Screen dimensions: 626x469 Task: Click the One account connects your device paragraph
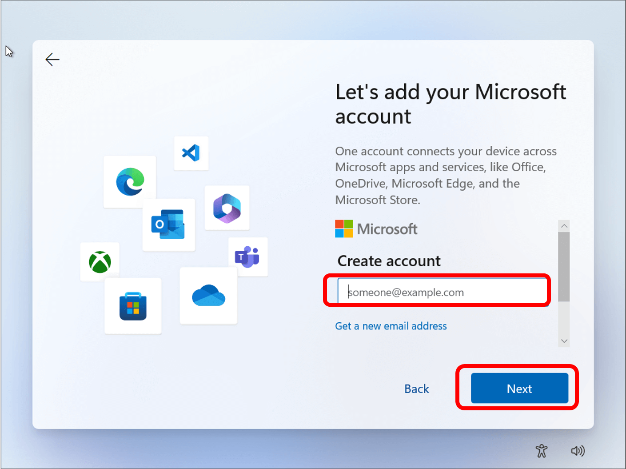pos(446,175)
